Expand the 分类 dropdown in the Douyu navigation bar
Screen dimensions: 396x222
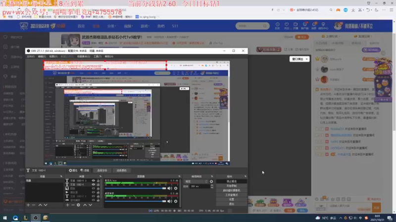tap(111, 26)
